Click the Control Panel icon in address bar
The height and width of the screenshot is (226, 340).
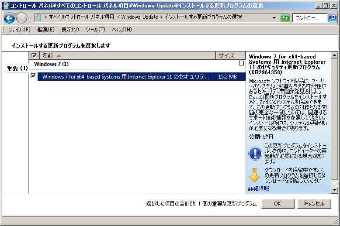tap(38, 17)
